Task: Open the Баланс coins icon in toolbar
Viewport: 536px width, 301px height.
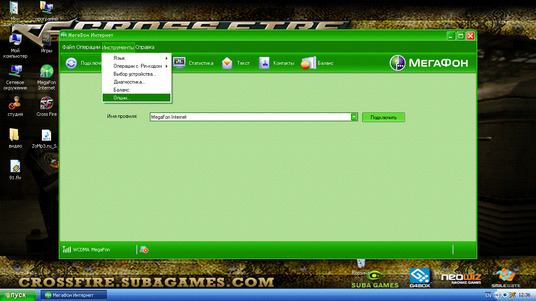Action: (309, 63)
